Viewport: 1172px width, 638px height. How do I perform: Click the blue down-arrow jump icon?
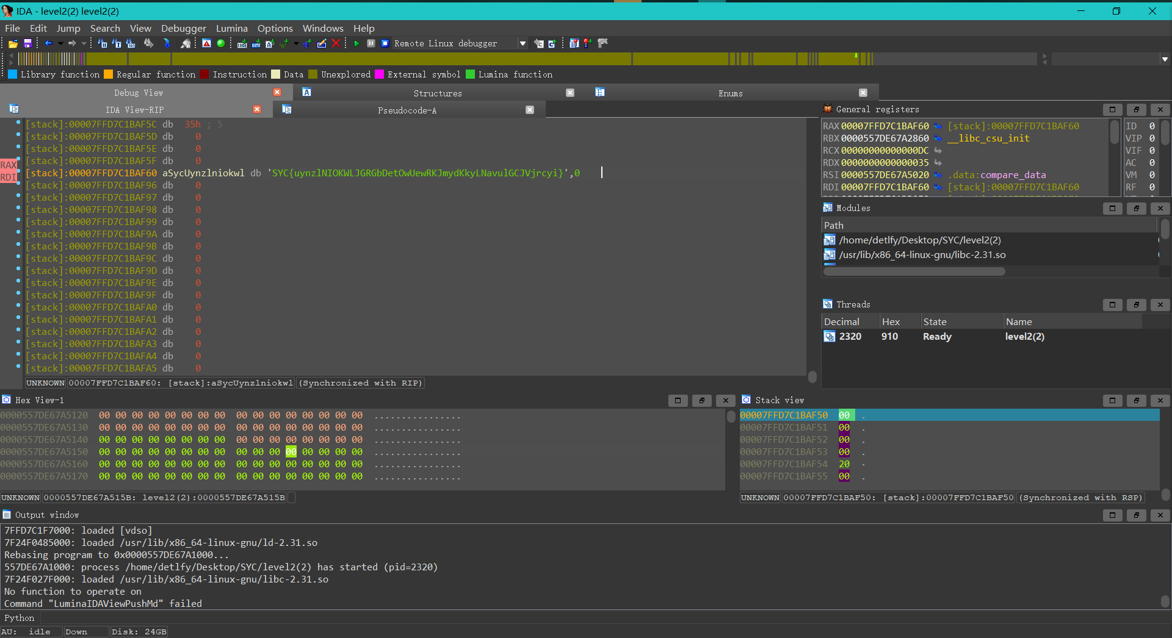pyautogui.click(x=167, y=43)
